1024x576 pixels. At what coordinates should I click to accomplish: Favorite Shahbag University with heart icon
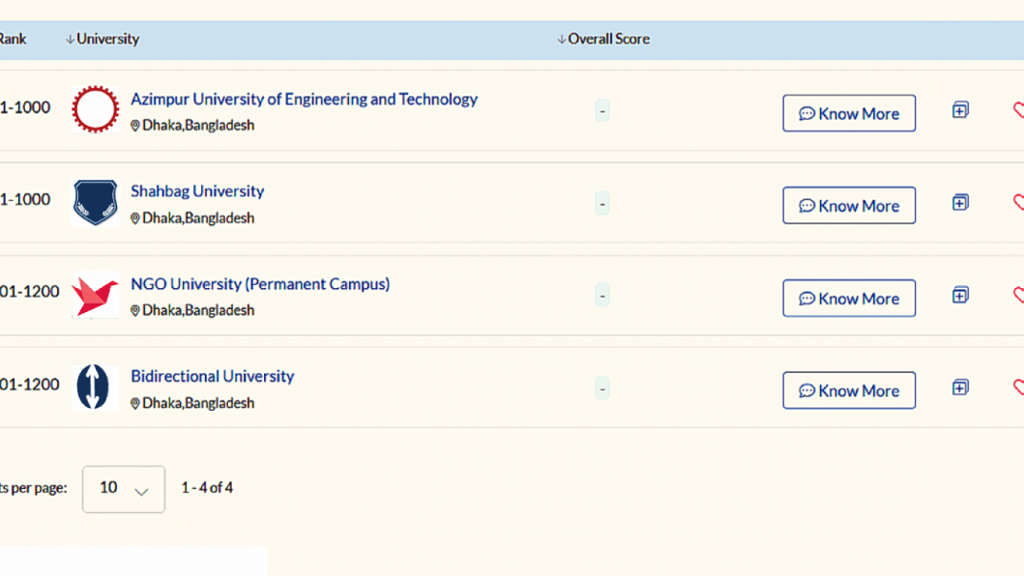pyautogui.click(x=1018, y=203)
